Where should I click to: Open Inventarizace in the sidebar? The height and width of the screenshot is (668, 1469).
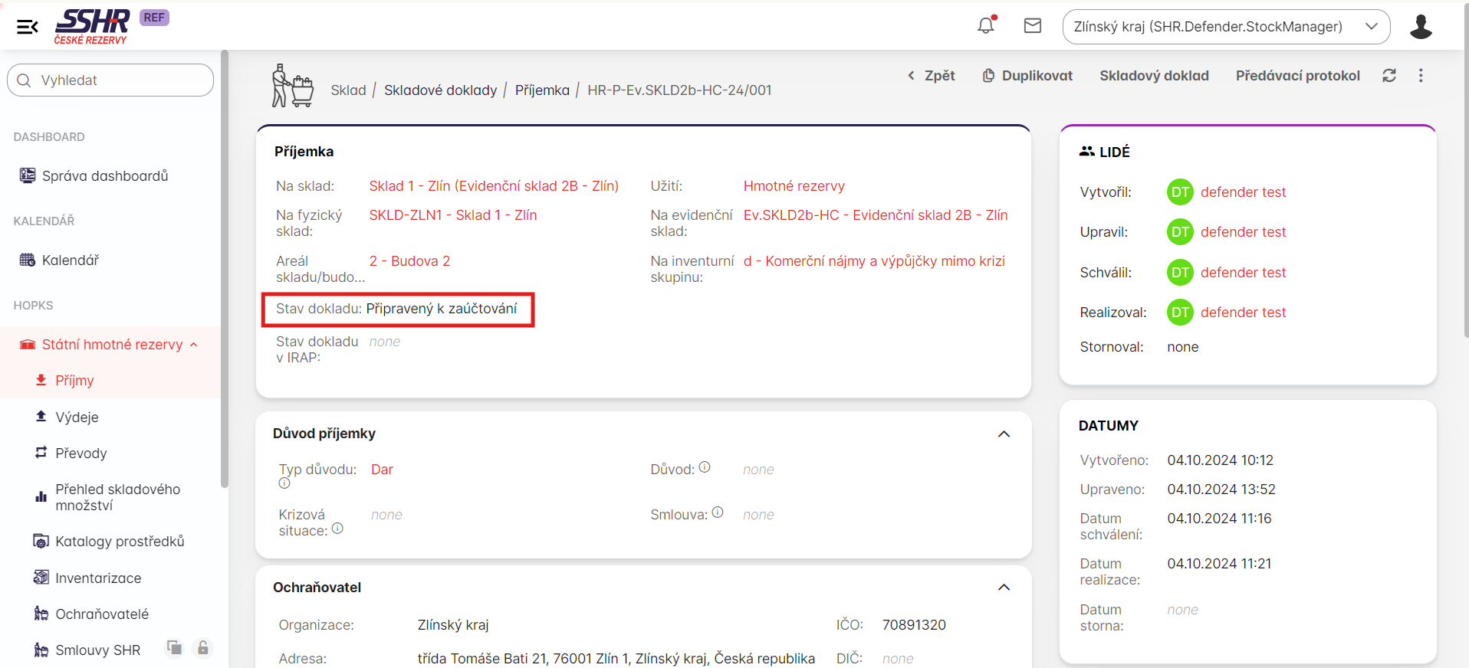tap(98, 578)
